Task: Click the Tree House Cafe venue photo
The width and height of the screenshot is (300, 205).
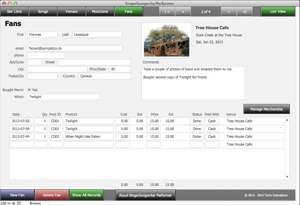Action: 166,40
